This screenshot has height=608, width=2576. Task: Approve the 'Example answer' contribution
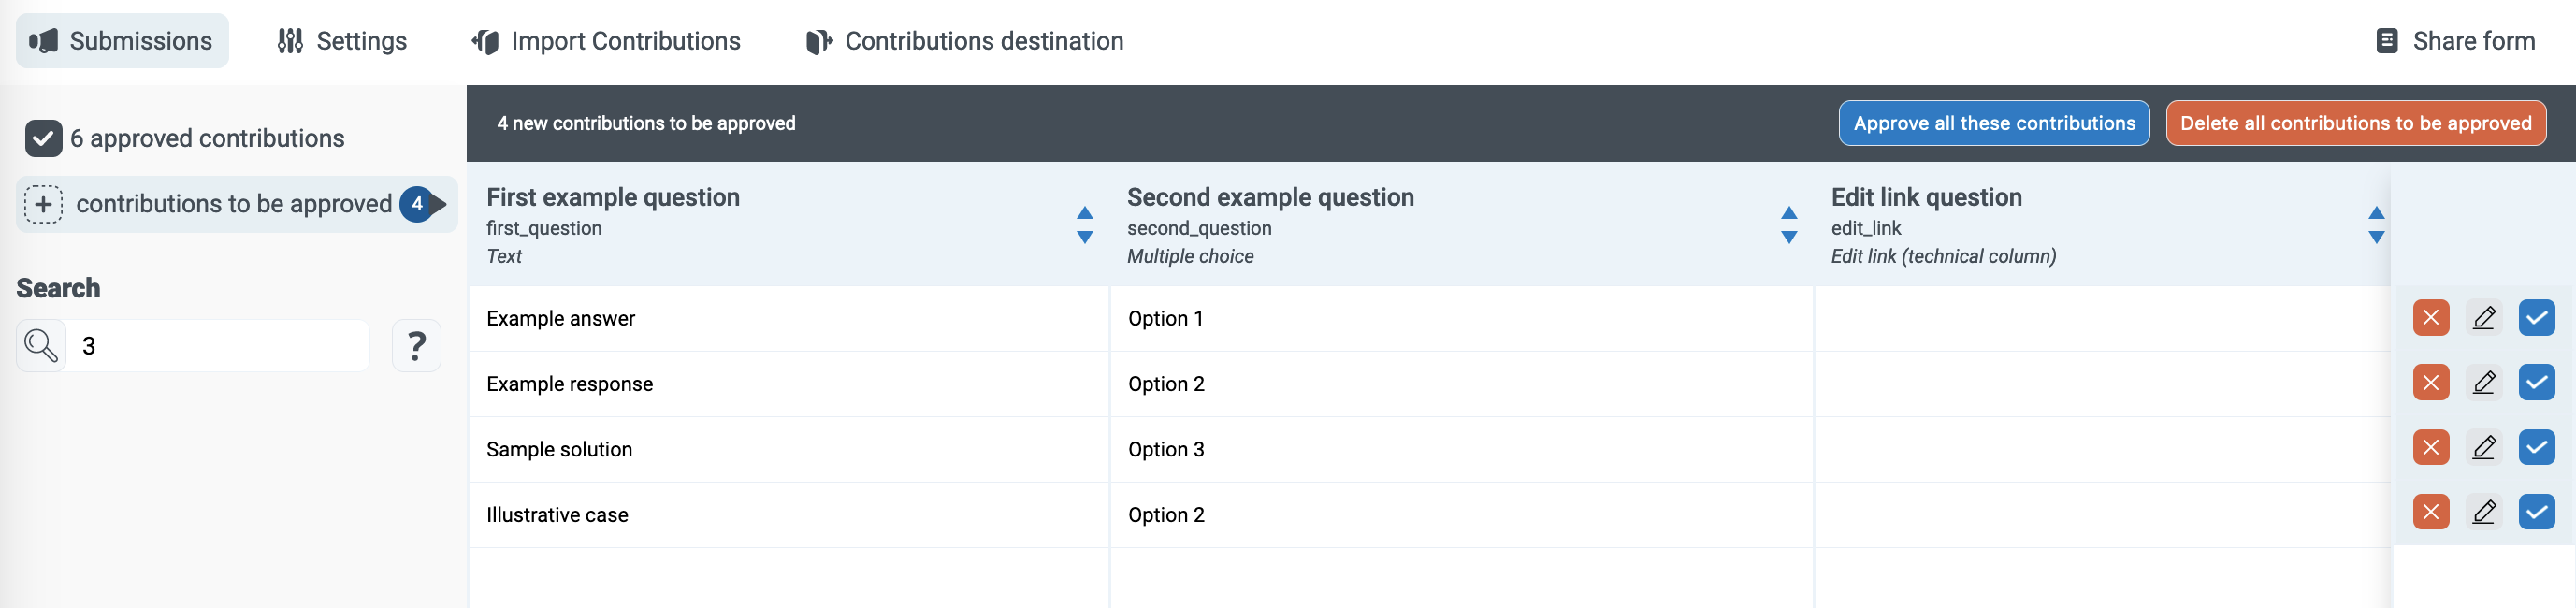pyautogui.click(x=2536, y=318)
